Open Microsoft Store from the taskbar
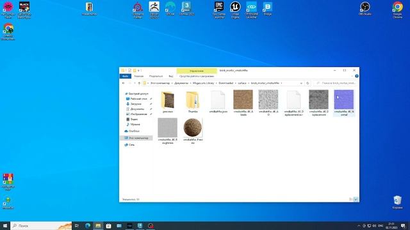The height and width of the screenshot is (230, 410). [x=108, y=226]
